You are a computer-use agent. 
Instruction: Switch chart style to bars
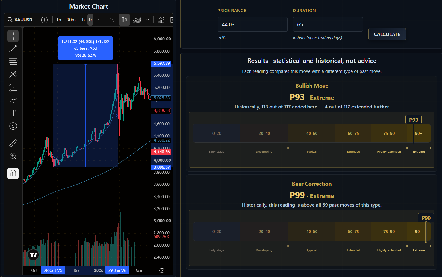(x=112, y=20)
